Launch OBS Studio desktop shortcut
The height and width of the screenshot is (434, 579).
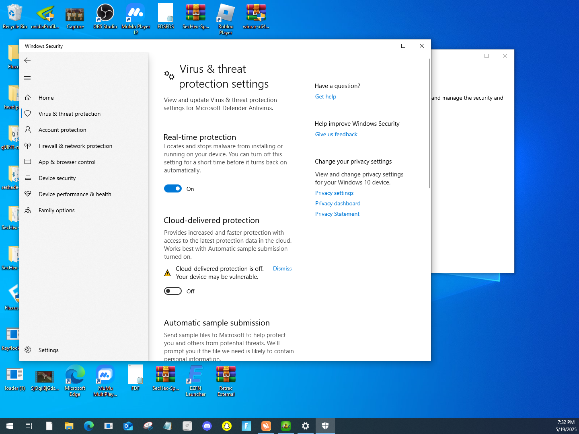click(x=105, y=16)
